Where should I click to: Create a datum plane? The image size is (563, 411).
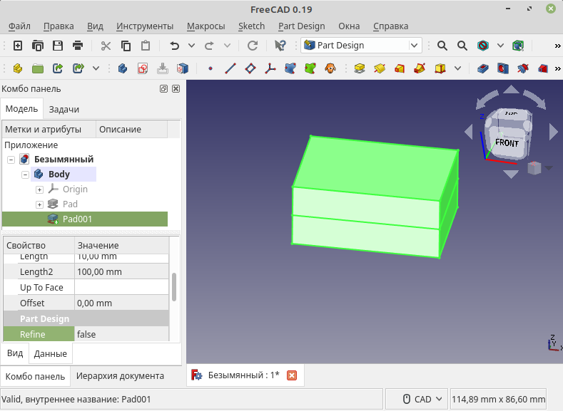point(250,68)
